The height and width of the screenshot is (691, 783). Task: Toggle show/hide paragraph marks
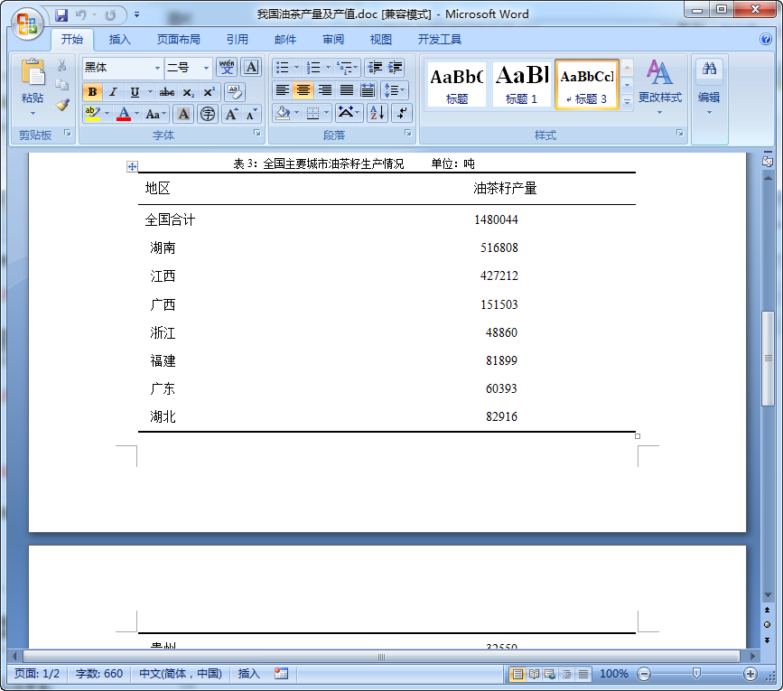pos(403,113)
